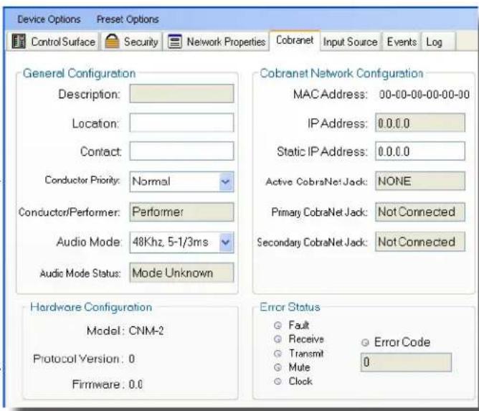
Task: Click the Location input field
Action: (x=181, y=123)
